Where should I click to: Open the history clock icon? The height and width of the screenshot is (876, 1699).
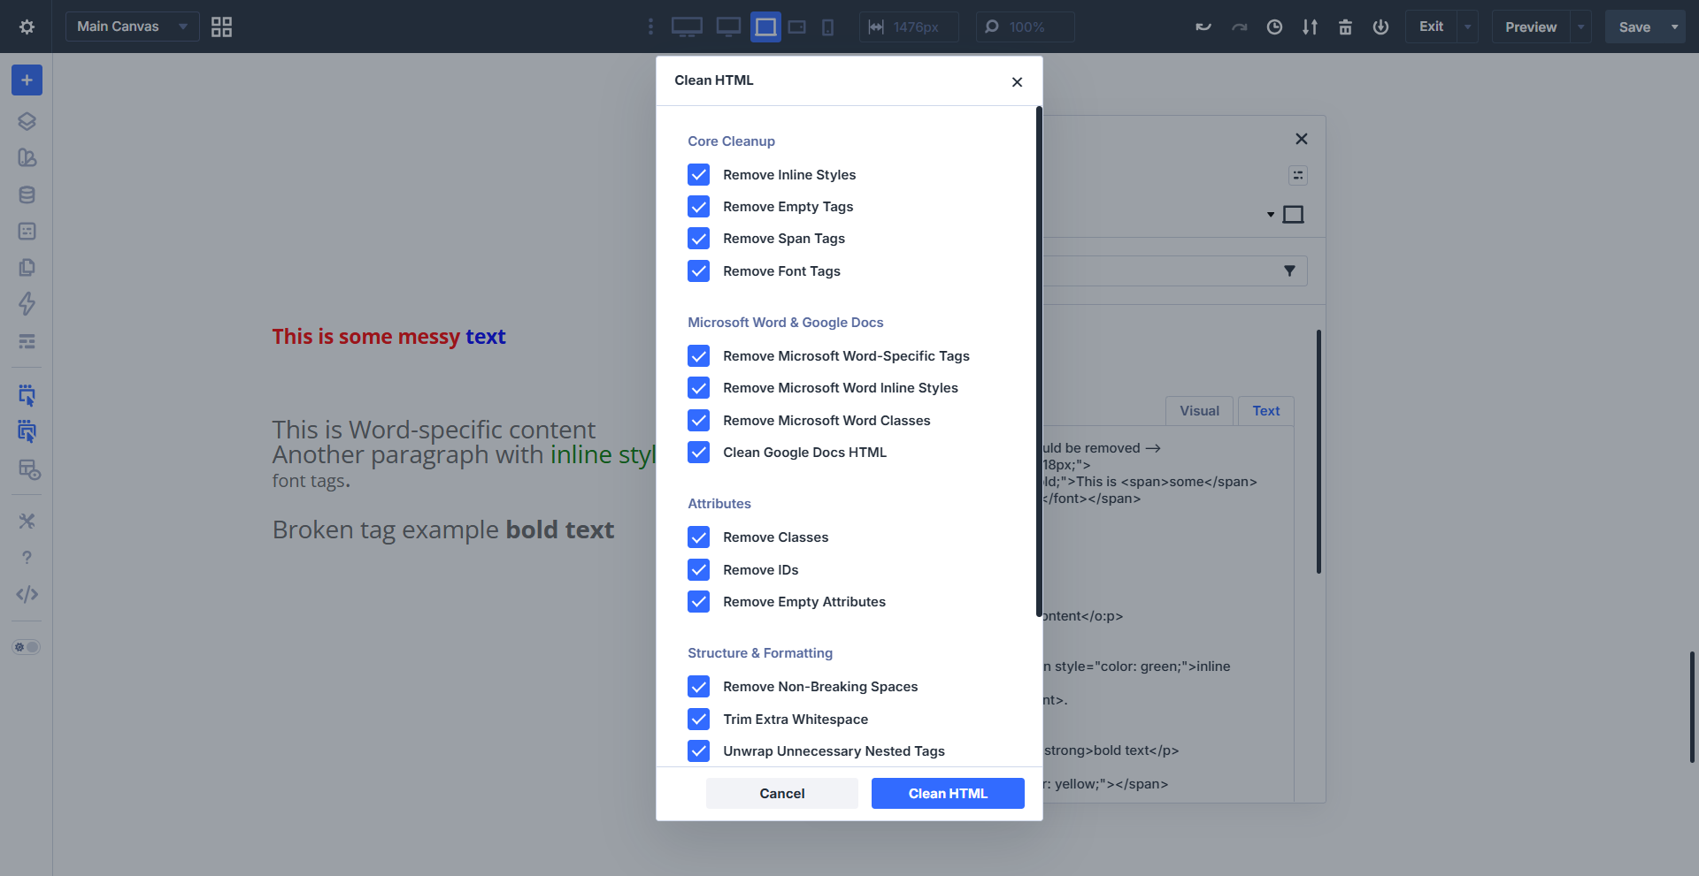[1274, 27]
